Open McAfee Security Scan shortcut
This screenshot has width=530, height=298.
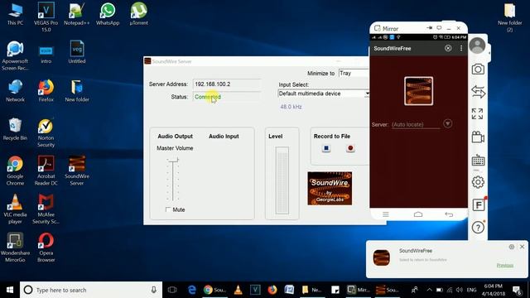click(46, 209)
